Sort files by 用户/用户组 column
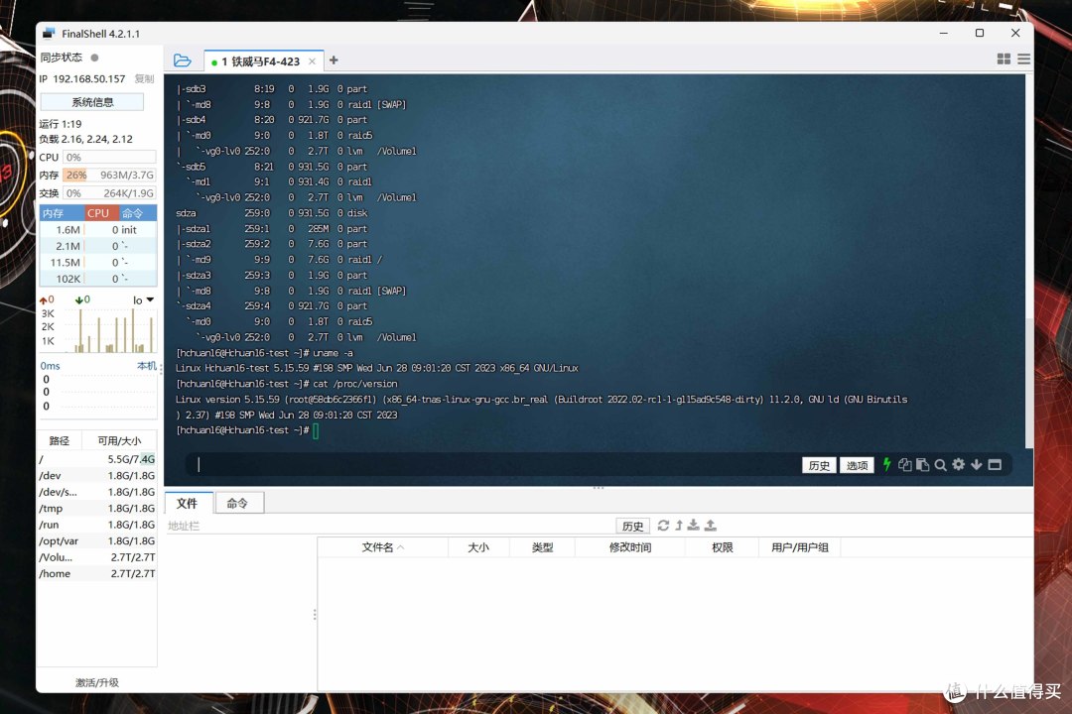 799,547
